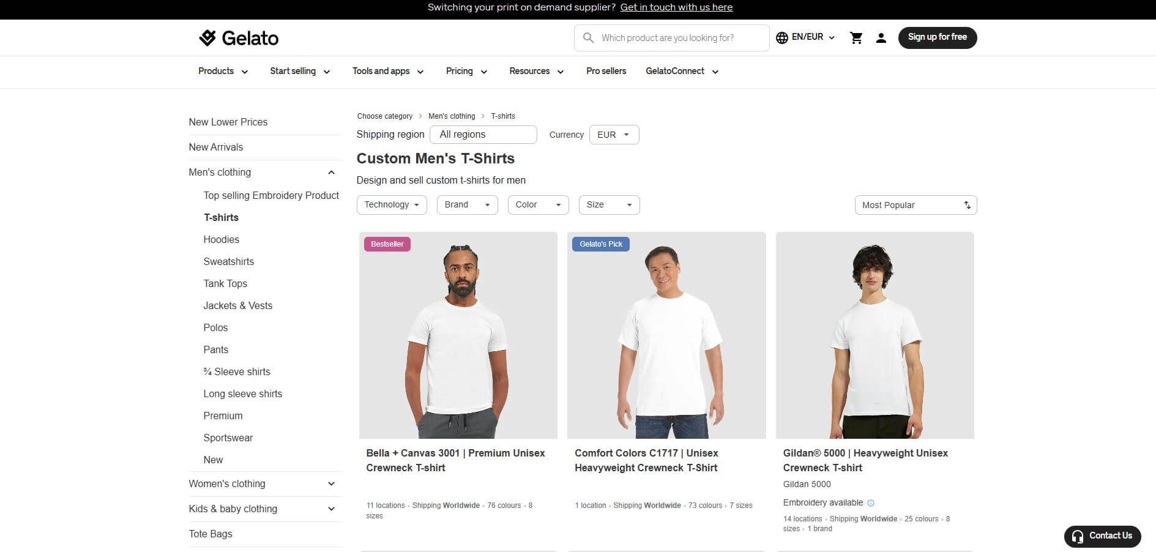Select Tank Tops in the sidebar
1156x552 pixels.
[225, 284]
